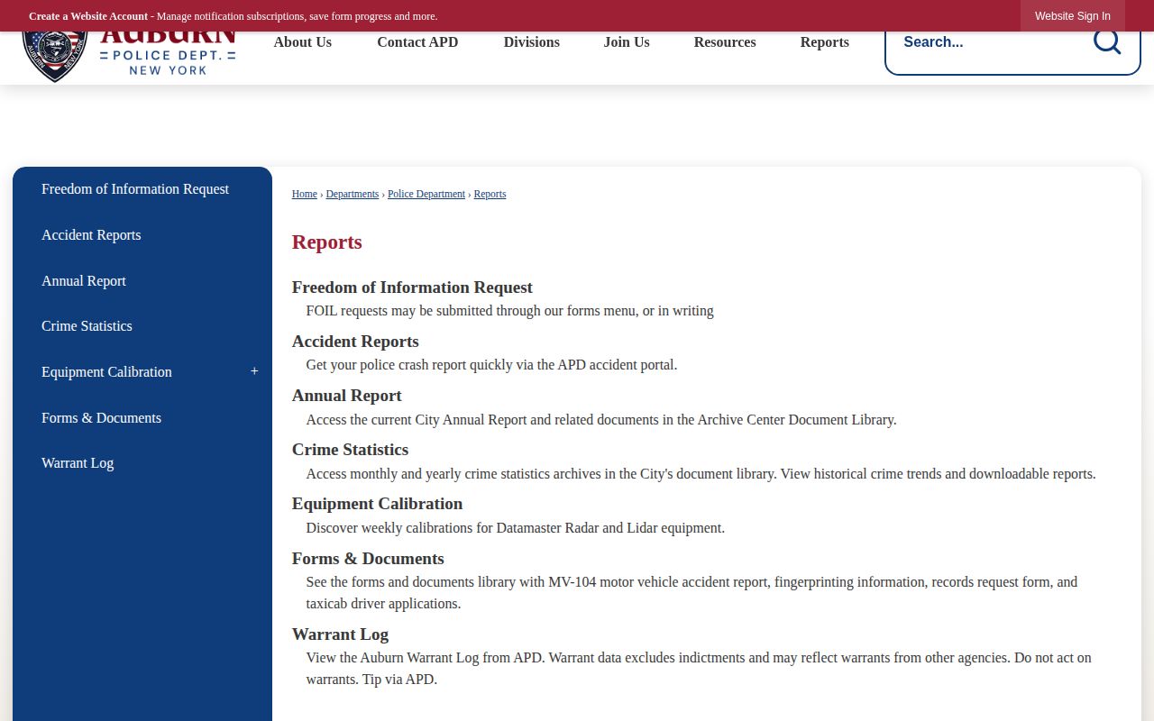The width and height of the screenshot is (1154, 721).
Task: Go to Police Department in the breadcrumb
Action: 426,194
